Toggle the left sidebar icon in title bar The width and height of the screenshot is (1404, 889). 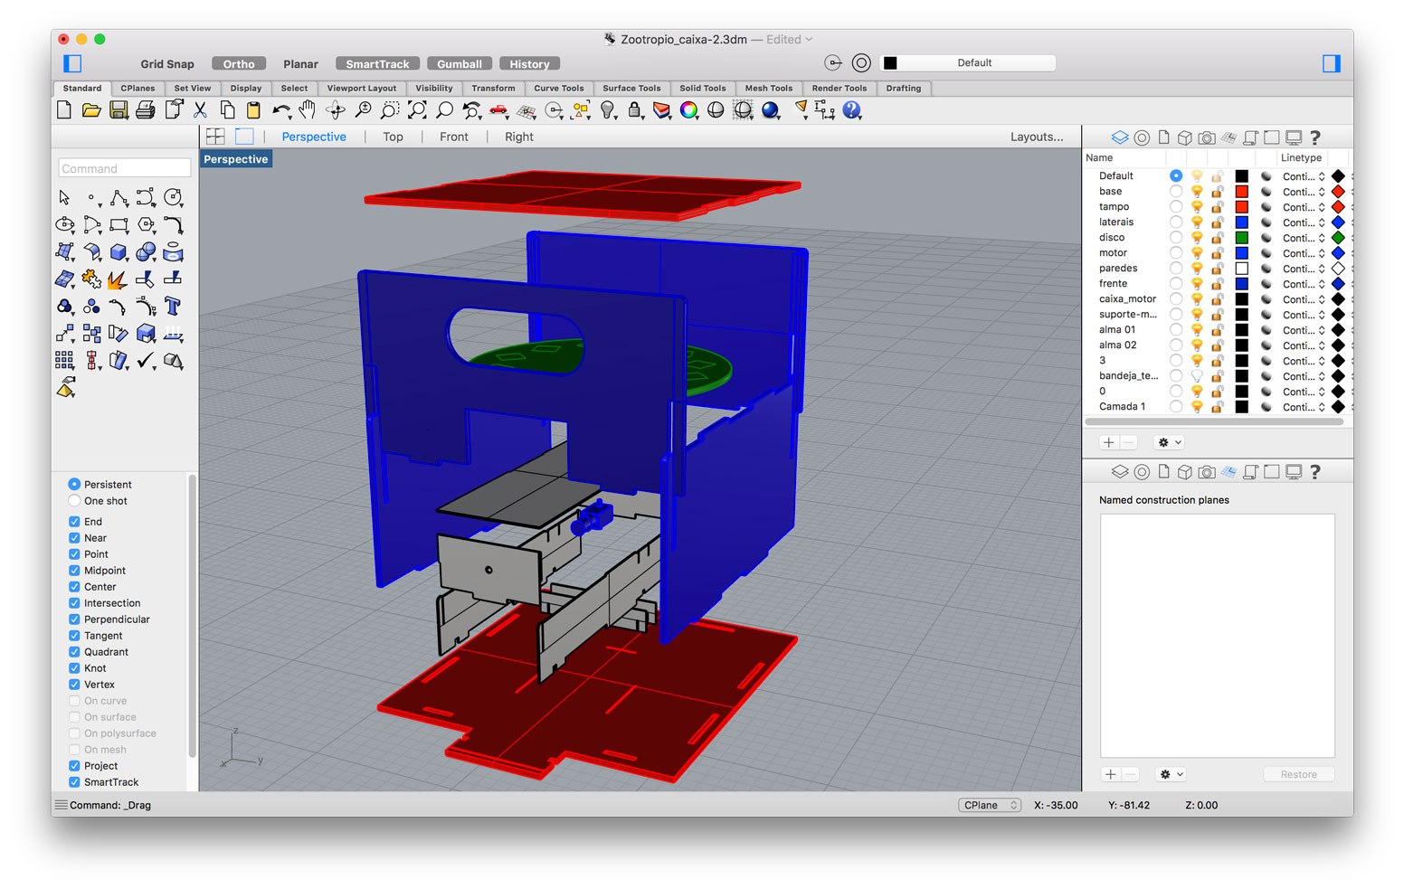click(x=72, y=63)
